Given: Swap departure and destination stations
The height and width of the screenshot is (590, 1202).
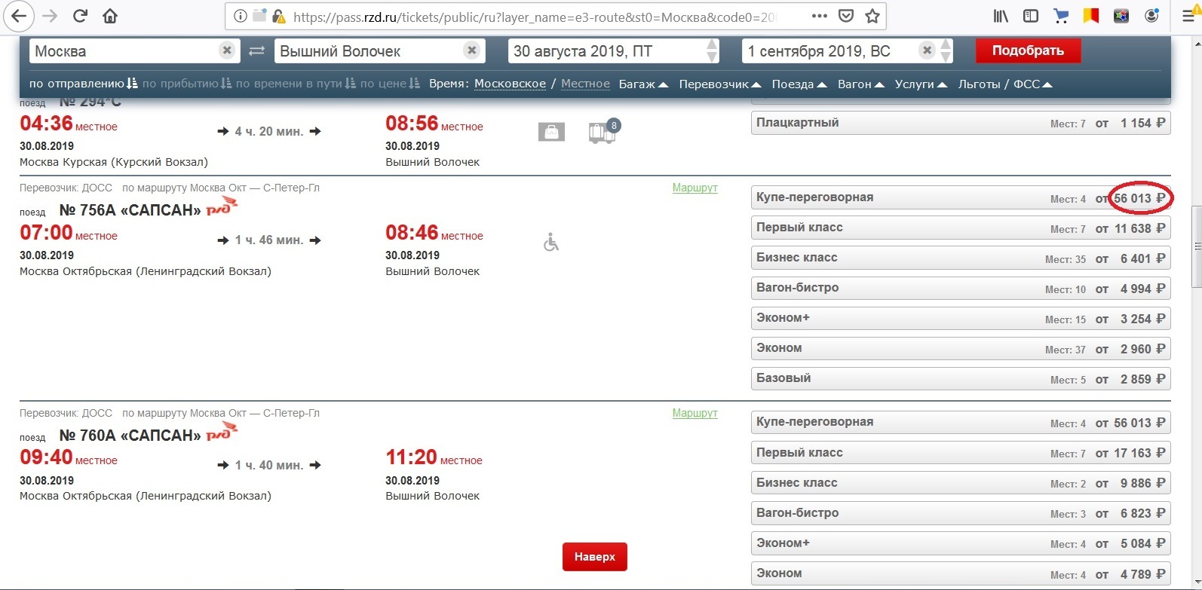Looking at the screenshot, I should (257, 51).
